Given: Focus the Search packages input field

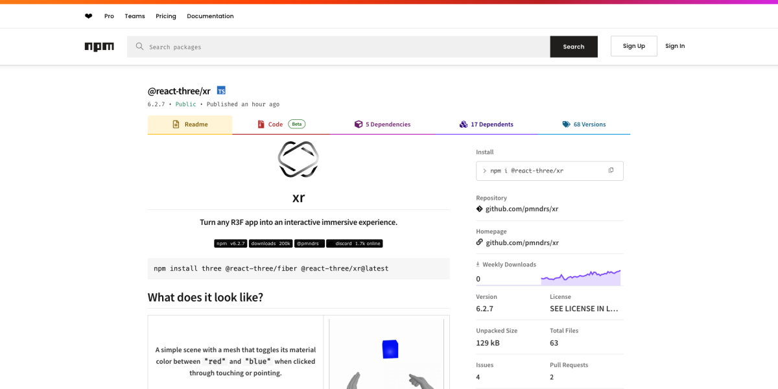Looking at the screenshot, I should click(x=344, y=47).
